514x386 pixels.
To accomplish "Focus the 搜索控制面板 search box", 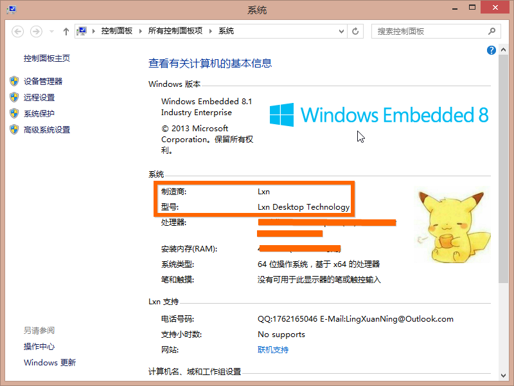I will 429,31.
